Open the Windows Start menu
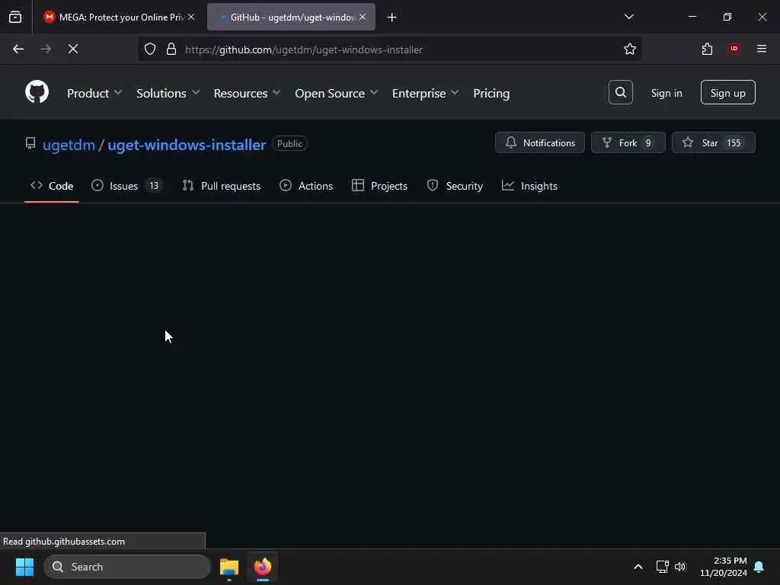780x585 pixels. (x=24, y=567)
